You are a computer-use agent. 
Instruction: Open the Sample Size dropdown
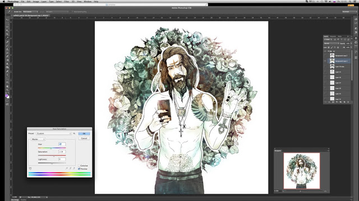coord(30,12)
